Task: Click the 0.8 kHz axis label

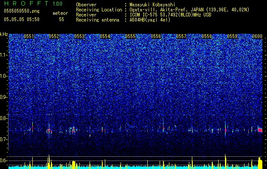Action: 3,118
